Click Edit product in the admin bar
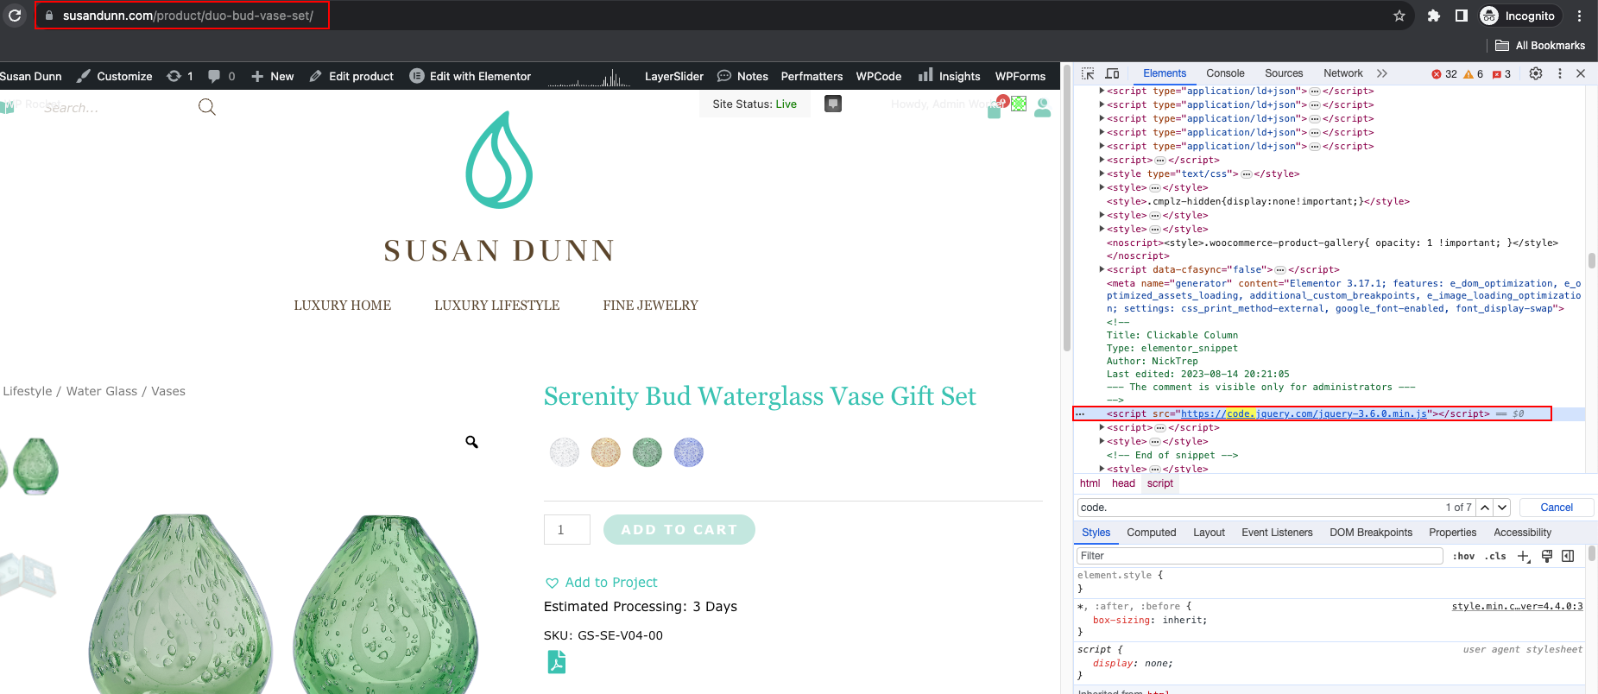 click(x=351, y=76)
